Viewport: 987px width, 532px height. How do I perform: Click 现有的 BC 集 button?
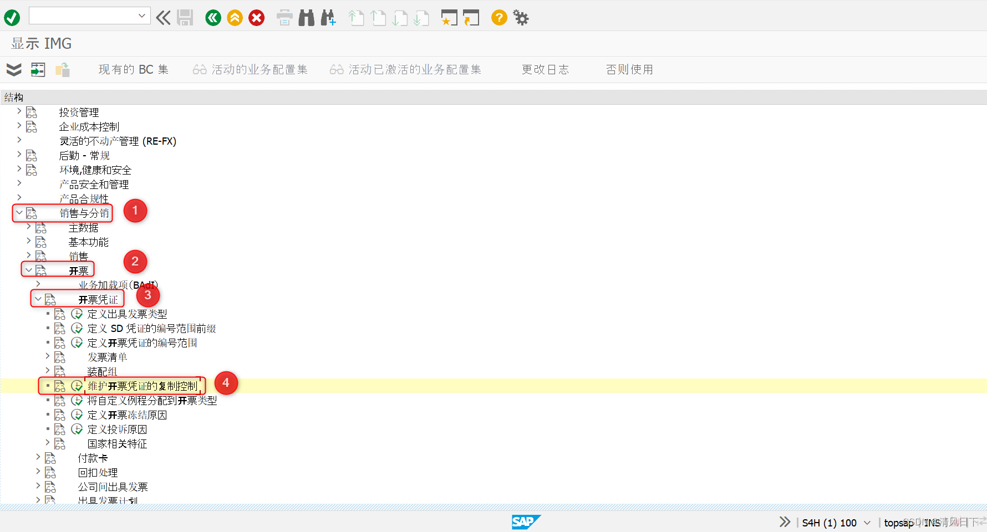133,69
